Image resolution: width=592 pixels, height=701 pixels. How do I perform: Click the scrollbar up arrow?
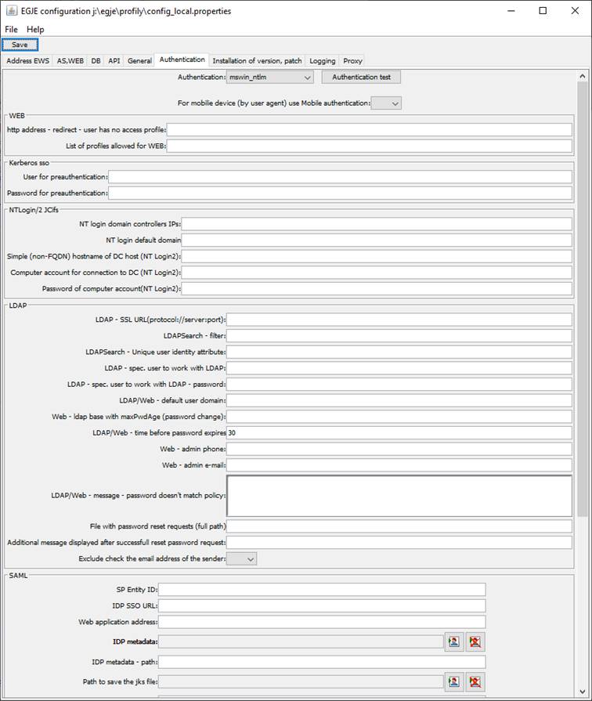coord(582,76)
